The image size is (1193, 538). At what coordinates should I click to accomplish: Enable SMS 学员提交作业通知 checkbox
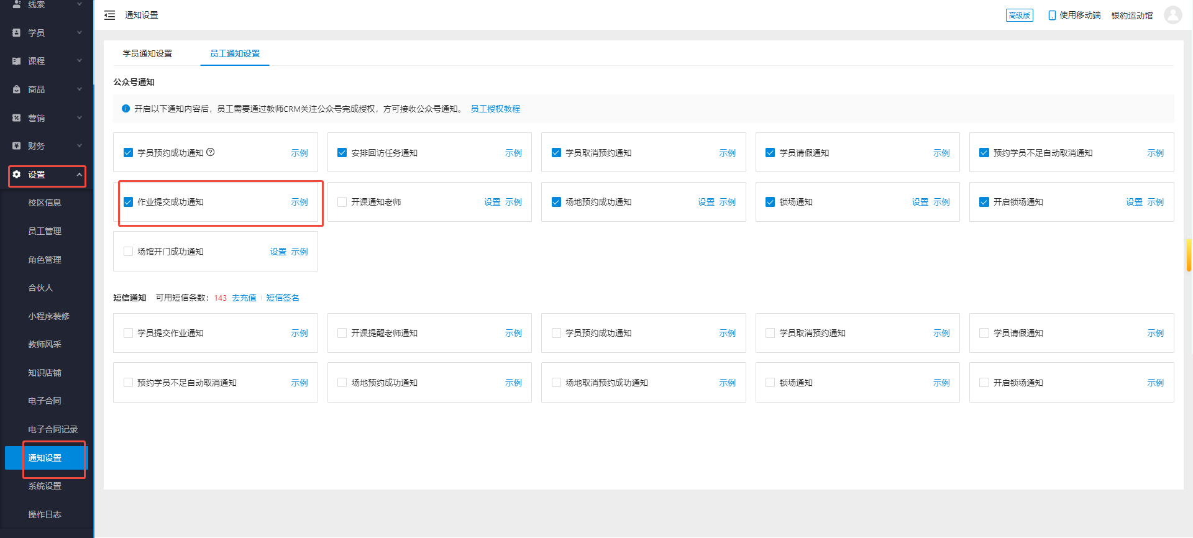(x=128, y=333)
